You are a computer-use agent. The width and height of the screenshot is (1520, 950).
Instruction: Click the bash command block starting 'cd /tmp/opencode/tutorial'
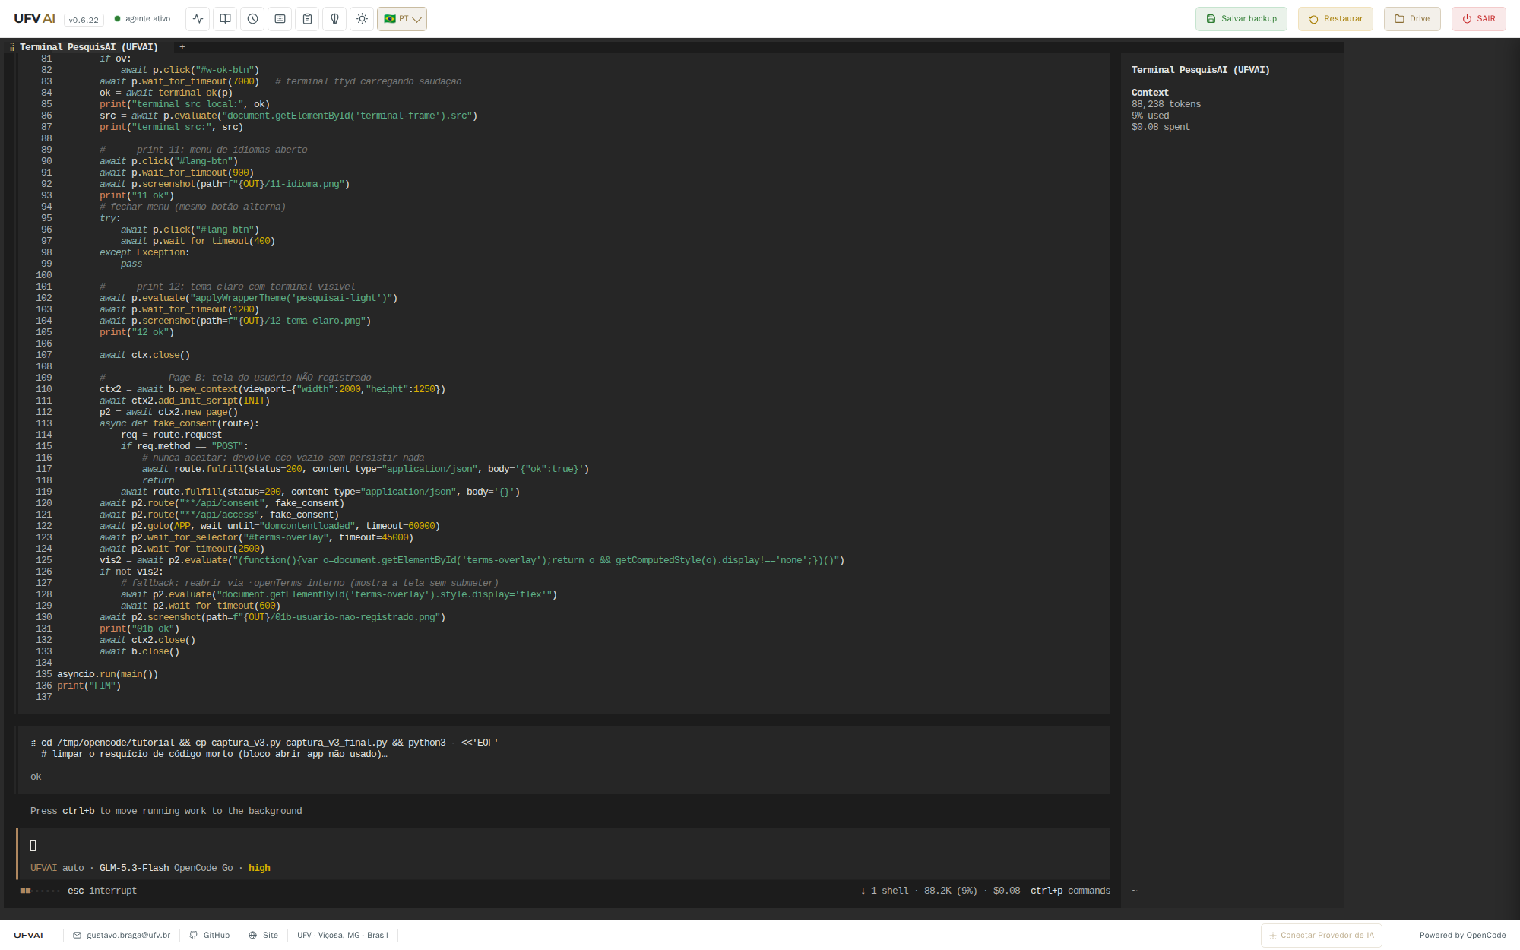[x=563, y=760]
